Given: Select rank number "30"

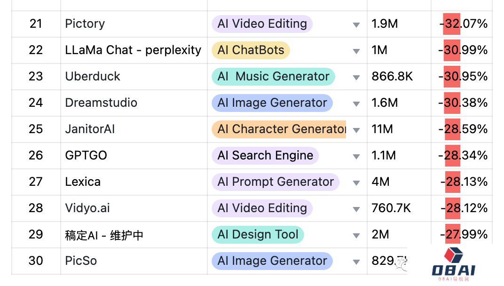Looking at the screenshot, I should pyautogui.click(x=36, y=261).
